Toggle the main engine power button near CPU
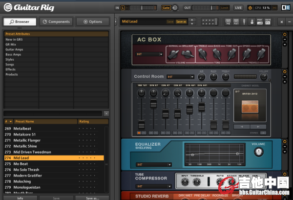Image resolution: width=293 pixels, height=200 pixels. click(250, 8)
